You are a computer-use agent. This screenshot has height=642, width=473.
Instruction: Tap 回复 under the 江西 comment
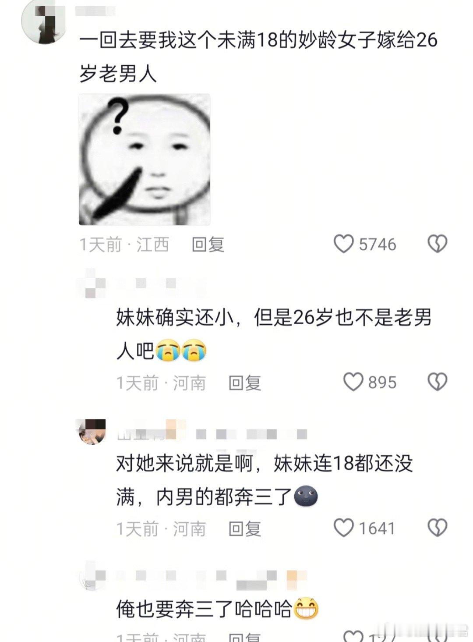click(x=208, y=244)
